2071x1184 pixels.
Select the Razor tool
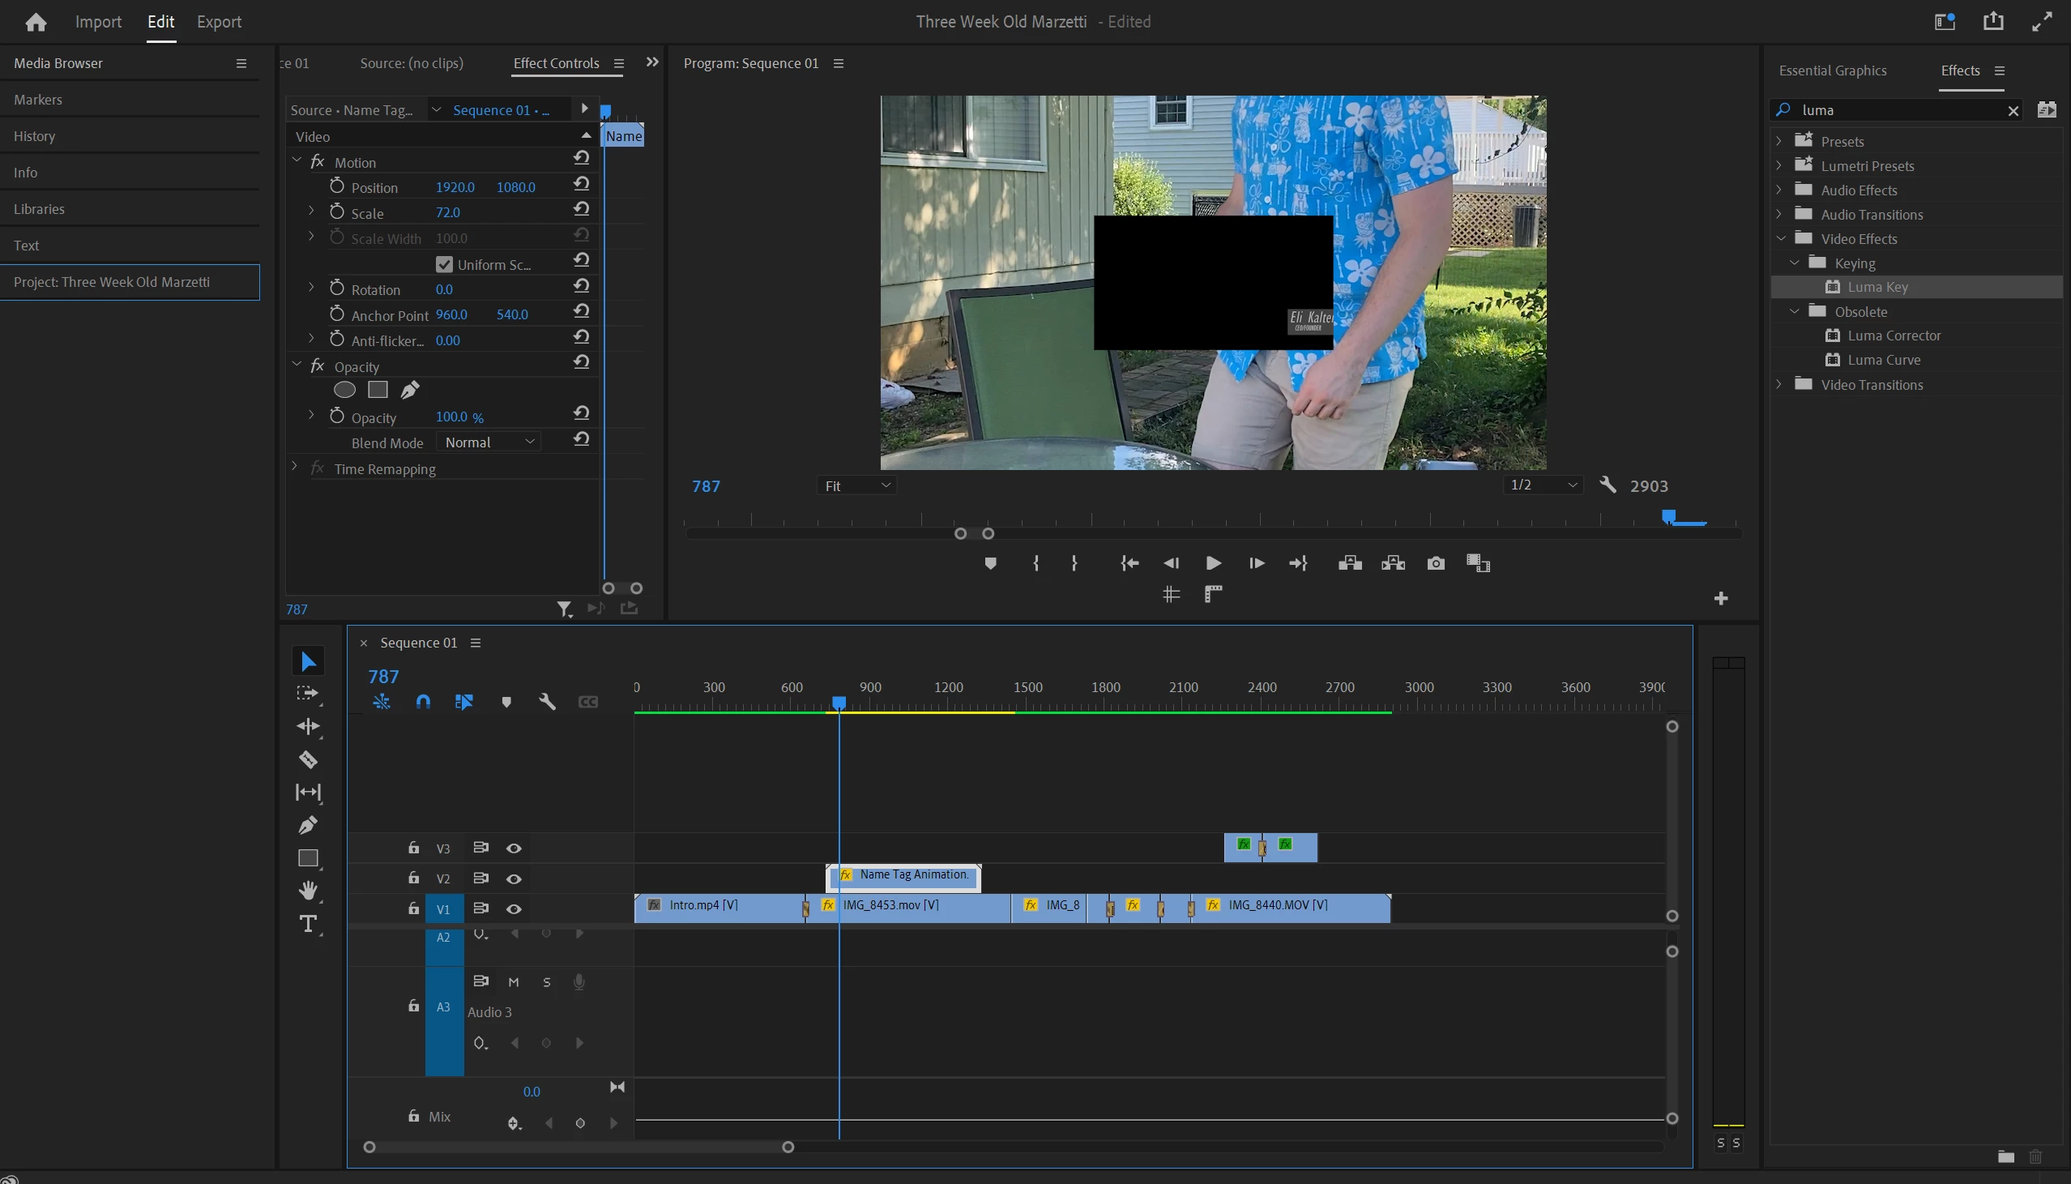pos(308,759)
